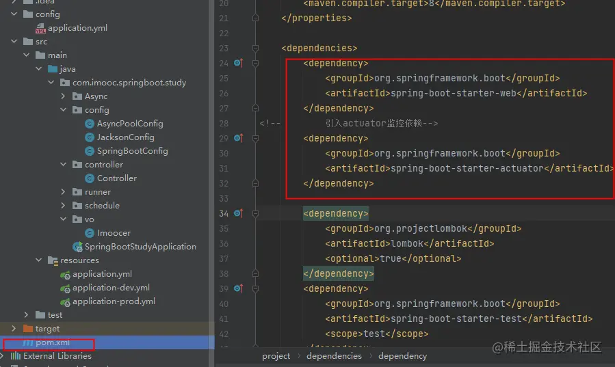615x367 pixels.
Task: Collapse the resources folder
Action: (38, 260)
